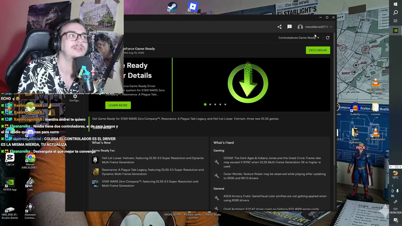Open the notification center icon

395,220
